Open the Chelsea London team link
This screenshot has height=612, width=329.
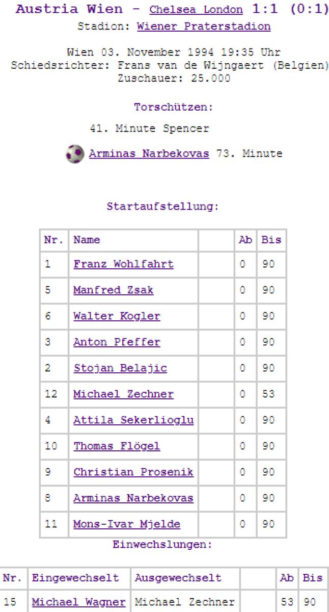[196, 10]
